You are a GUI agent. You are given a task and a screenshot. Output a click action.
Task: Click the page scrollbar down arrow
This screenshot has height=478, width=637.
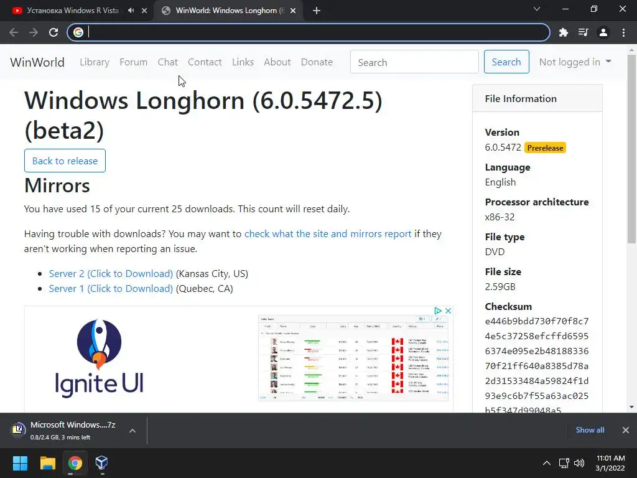tap(631, 407)
